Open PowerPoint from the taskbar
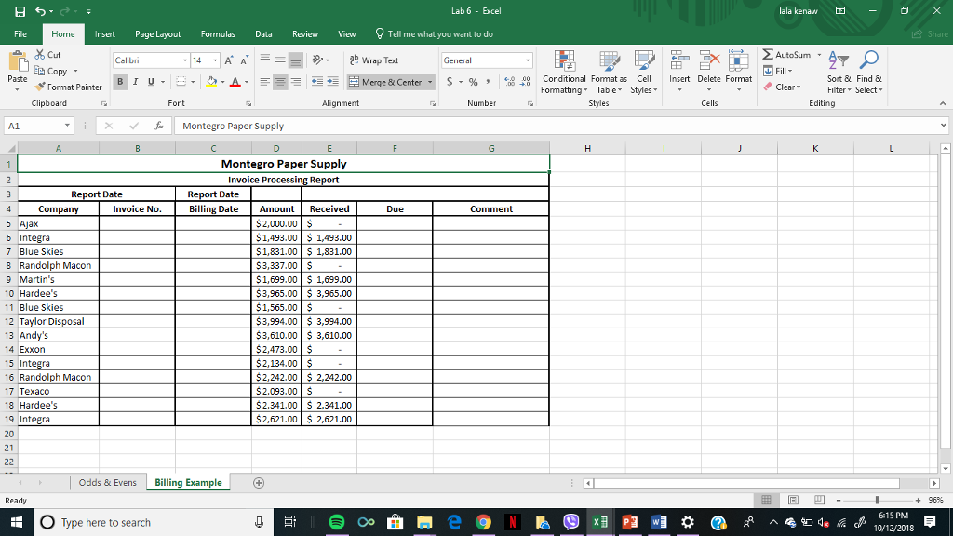 click(x=629, y=522)
